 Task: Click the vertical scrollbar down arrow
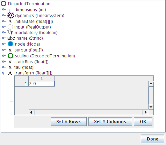pos(151,107)
